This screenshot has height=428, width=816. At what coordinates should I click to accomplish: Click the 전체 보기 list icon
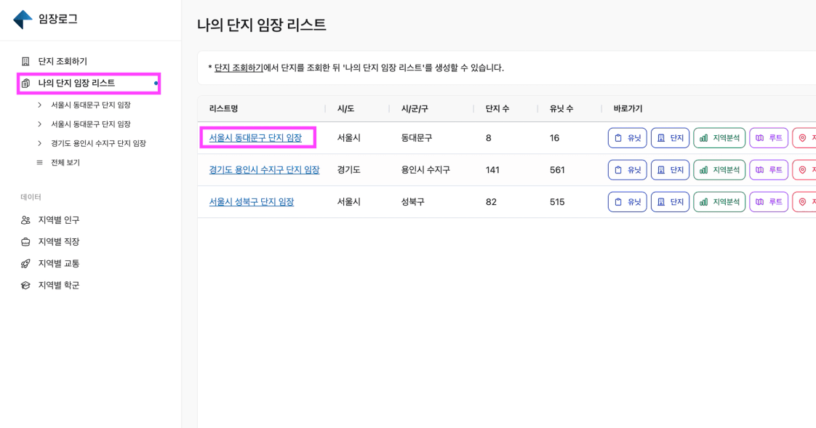(40, 163)
